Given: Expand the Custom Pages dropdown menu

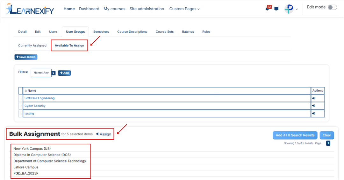Looking at the screenshot, I should click(x=184, y=9).
